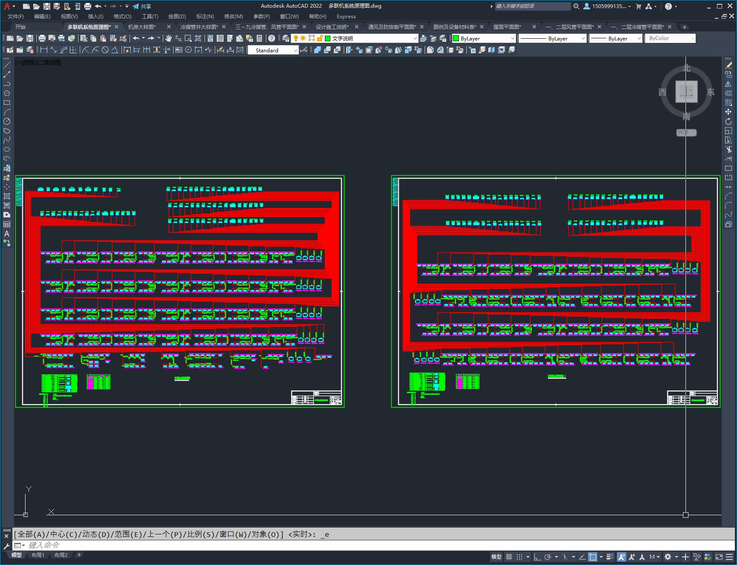Select the Multiline Text tool

[x=7, y=234]
